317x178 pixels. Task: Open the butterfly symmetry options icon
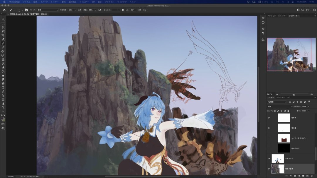coord(145,10)
